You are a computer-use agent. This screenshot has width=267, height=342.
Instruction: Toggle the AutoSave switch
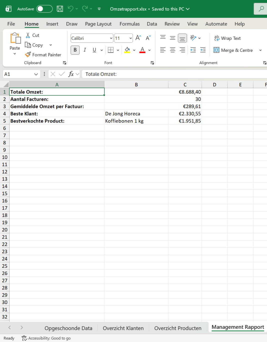pyautogui.click(x=44, y=9)
